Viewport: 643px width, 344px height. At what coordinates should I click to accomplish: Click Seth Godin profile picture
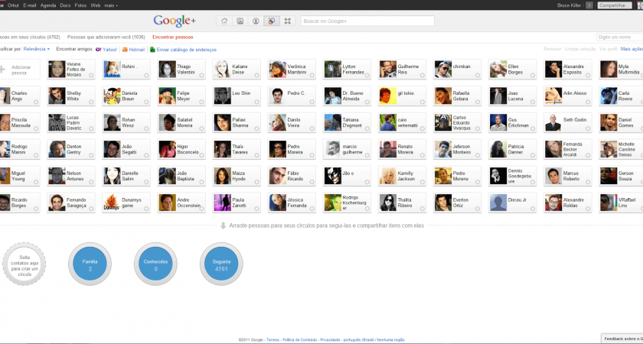[553, 122]
